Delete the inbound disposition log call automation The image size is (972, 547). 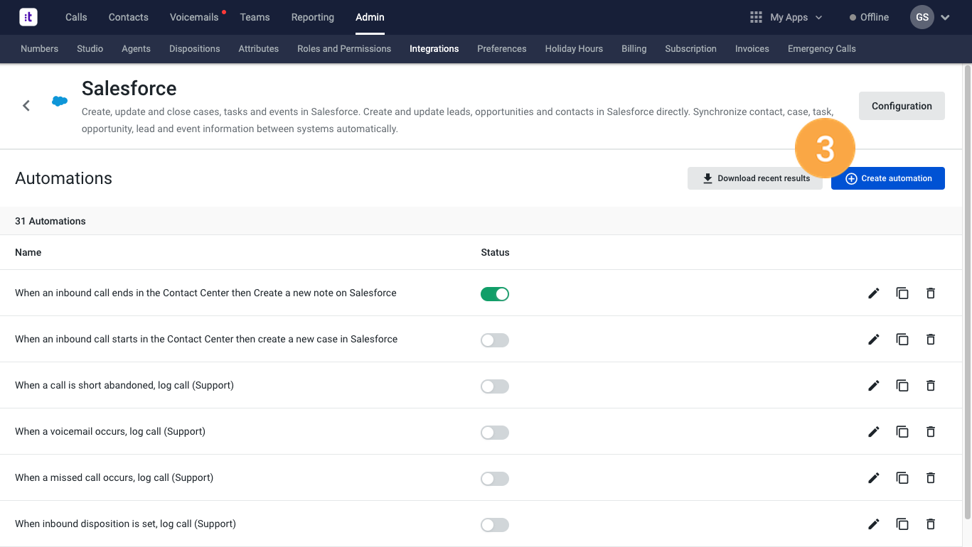coord(931,524)
